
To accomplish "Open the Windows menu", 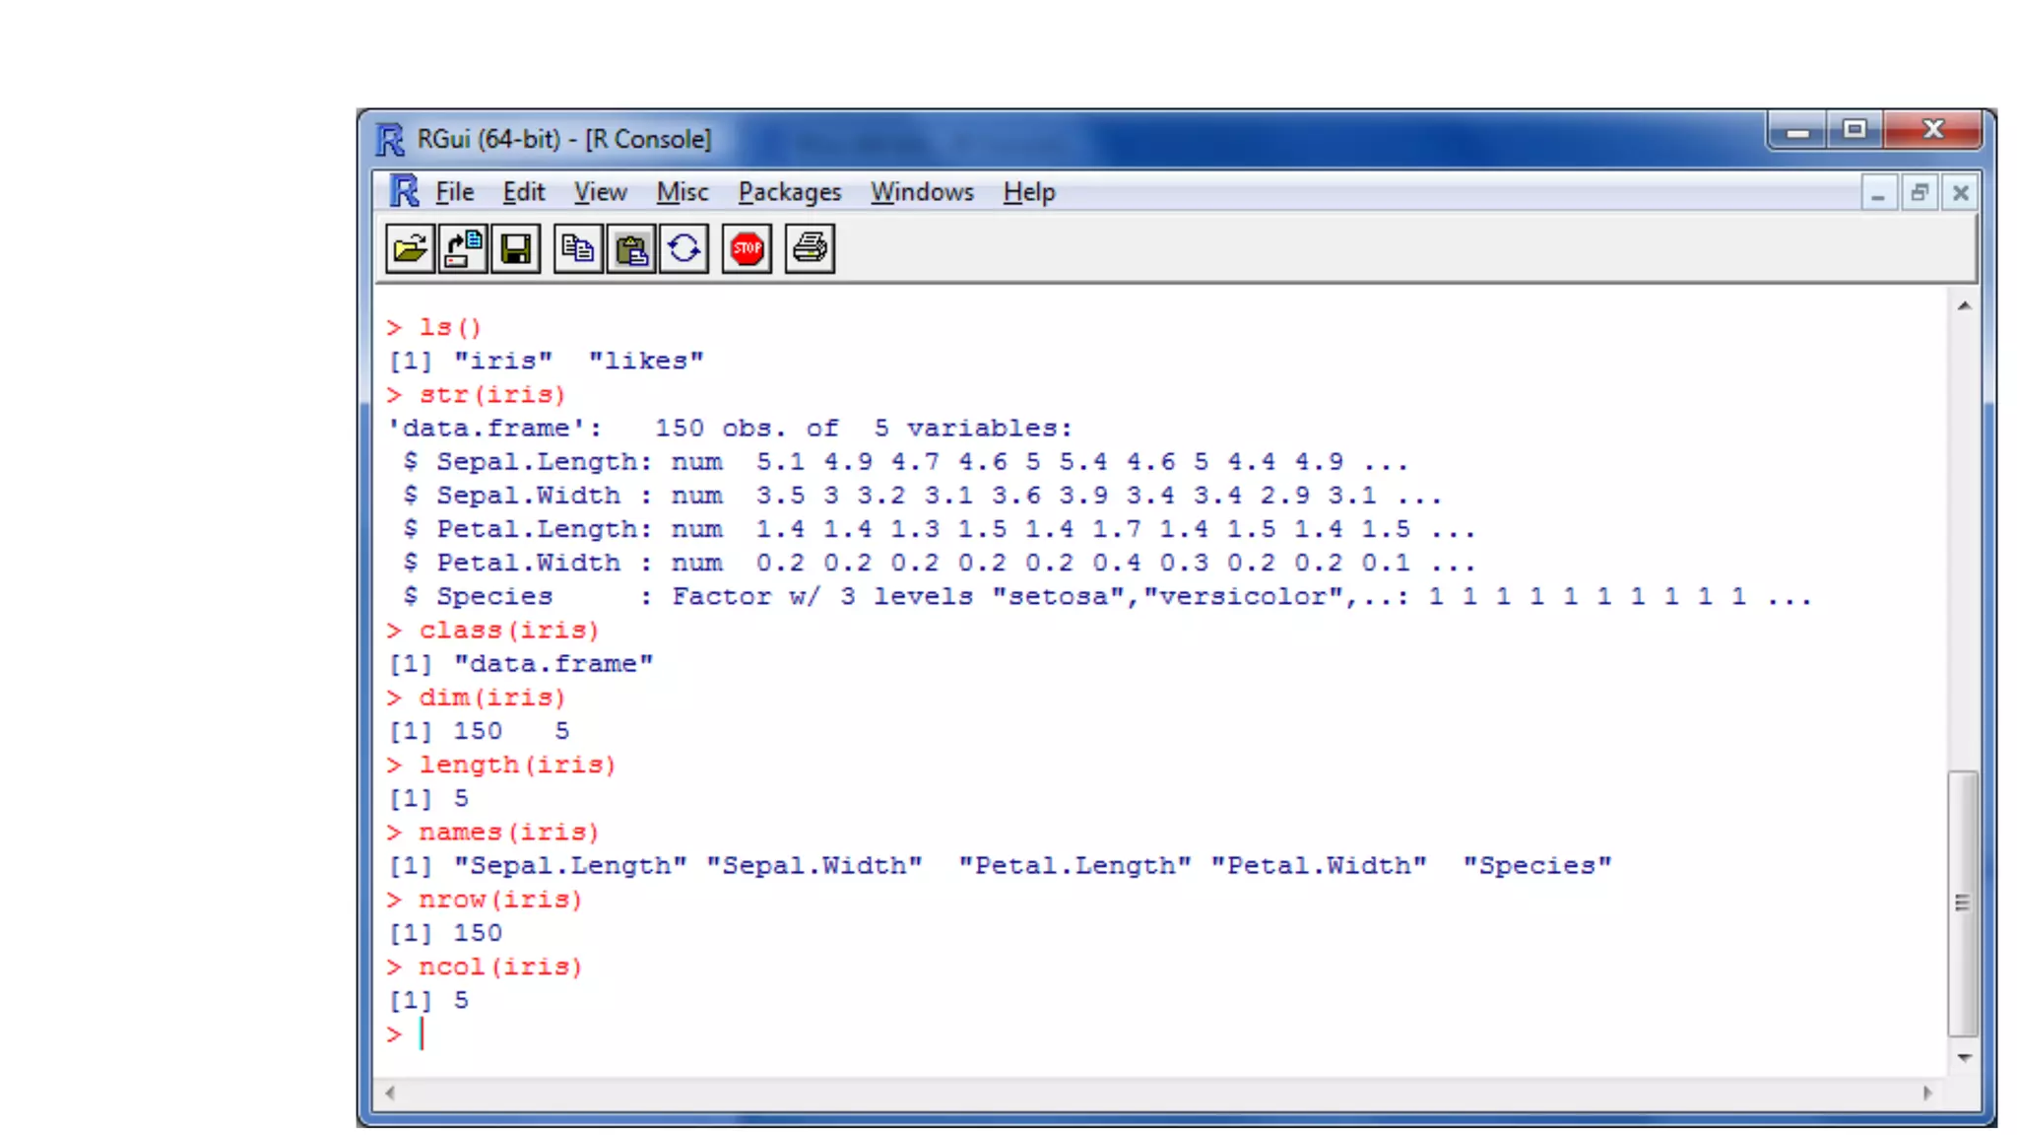I will click(921, 192).
